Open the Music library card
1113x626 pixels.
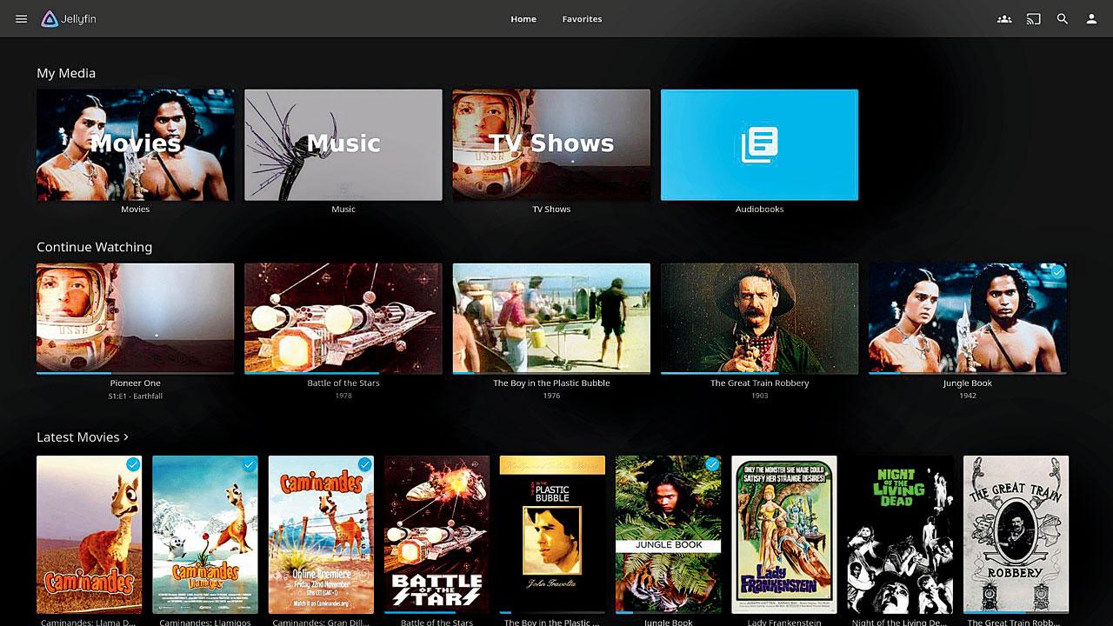tap(343, 145)
